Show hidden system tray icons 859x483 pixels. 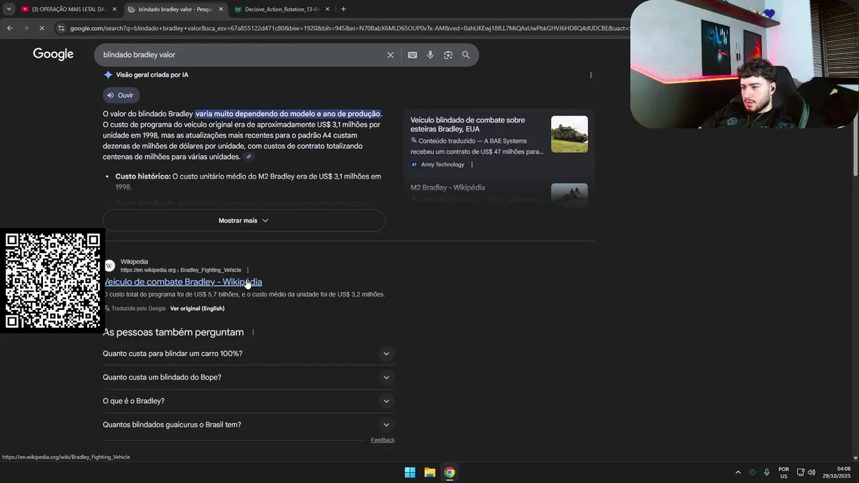[738, 472]
